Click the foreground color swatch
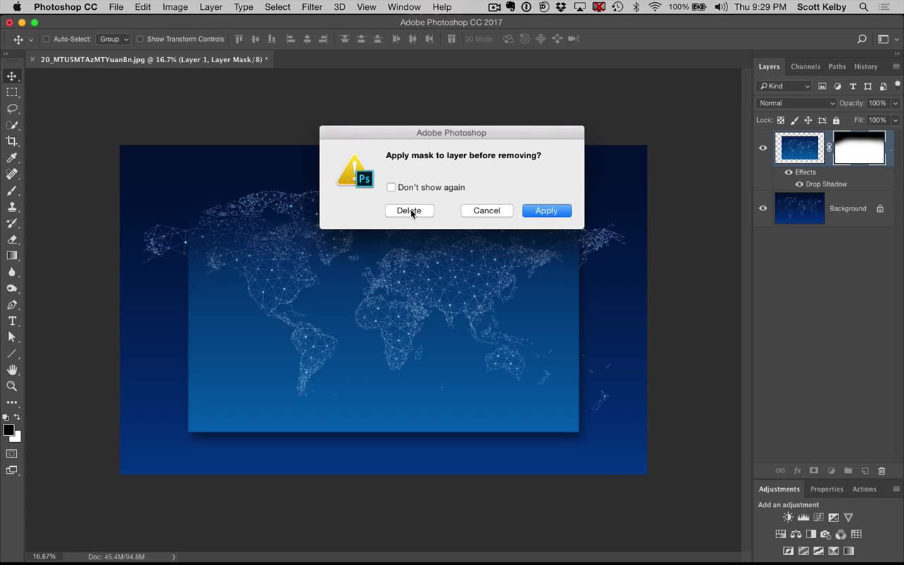Image resolution: width=904 pixels, height=565 pixels. tap(10, 431)
